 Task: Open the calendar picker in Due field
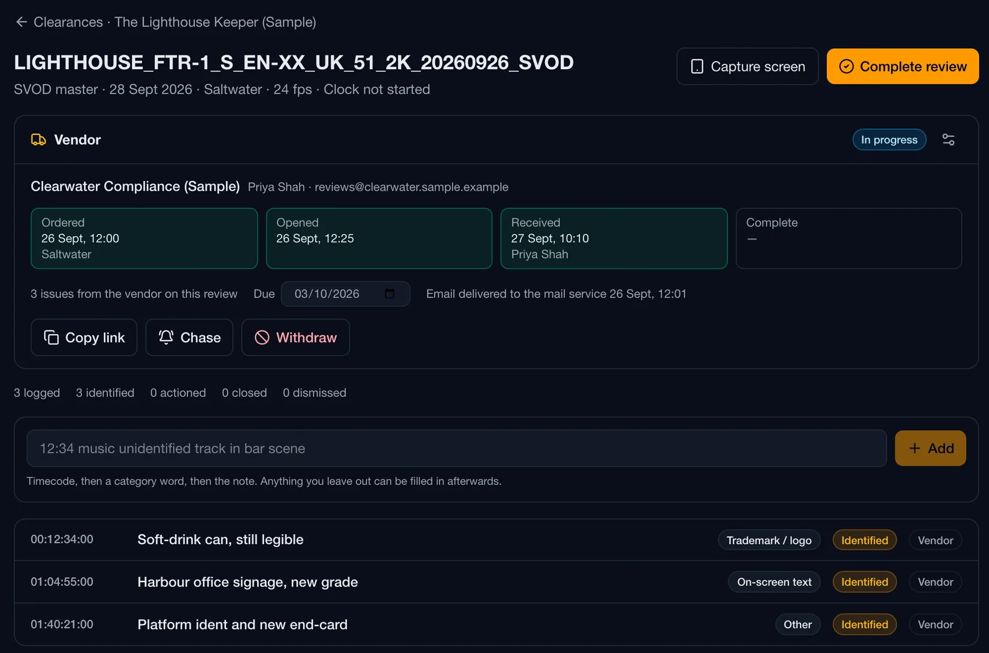(390, 294)
